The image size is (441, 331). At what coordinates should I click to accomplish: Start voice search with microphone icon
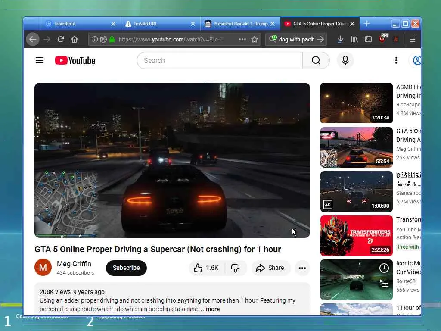(x=345, y=60)
